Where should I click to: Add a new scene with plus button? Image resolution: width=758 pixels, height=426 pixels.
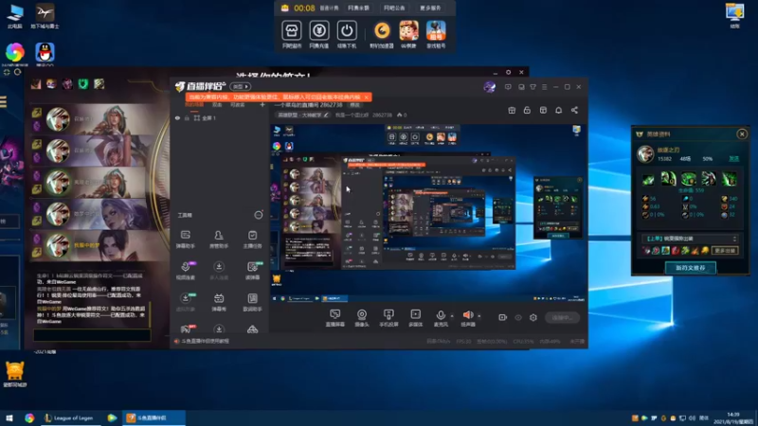click(x=262, y=105)
